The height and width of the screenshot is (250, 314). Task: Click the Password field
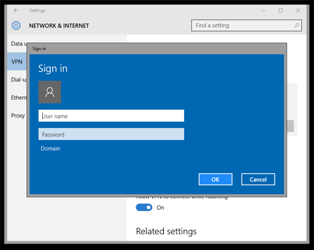[x=111, y=134]
